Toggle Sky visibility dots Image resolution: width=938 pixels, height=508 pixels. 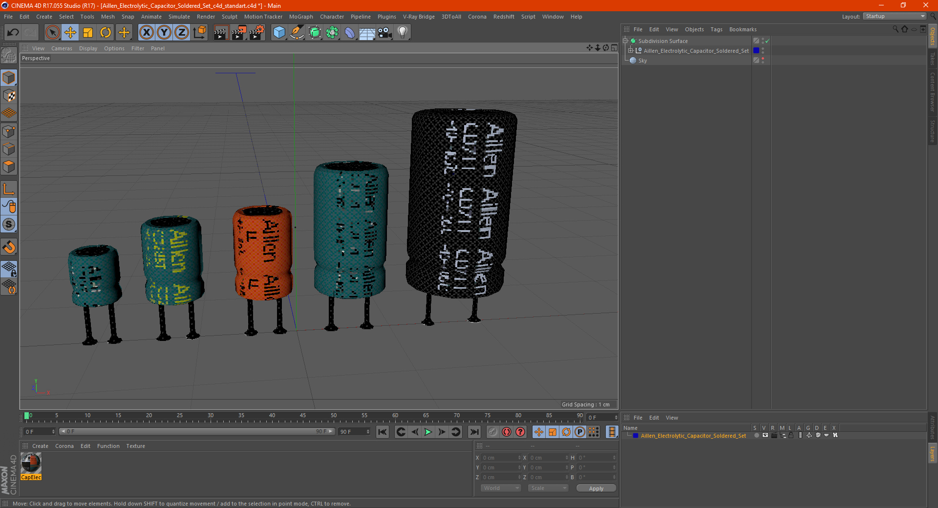[763, 61]
